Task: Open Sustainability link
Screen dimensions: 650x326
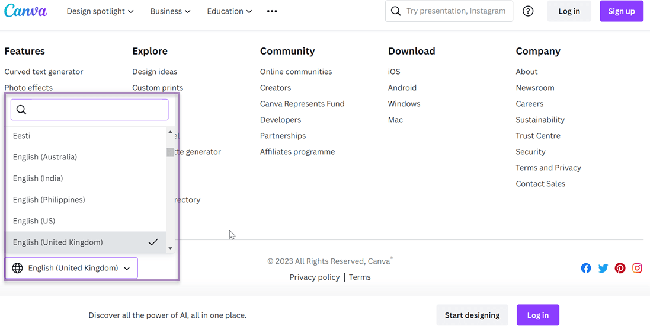Action: 540,120
